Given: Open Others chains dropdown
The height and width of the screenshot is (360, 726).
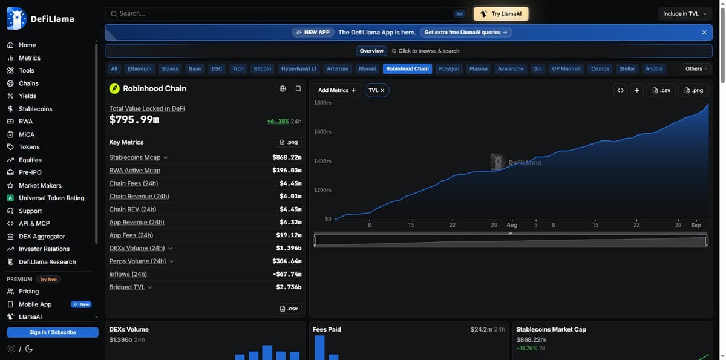Looking at the screenshot, I should (697, 68).
